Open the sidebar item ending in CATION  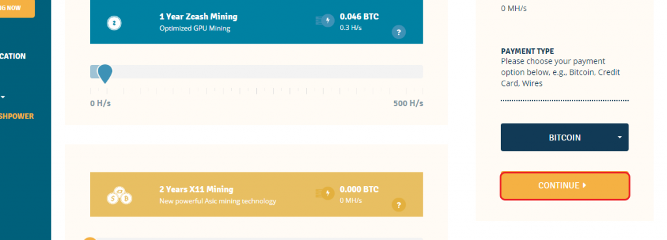tap(13, 56)
